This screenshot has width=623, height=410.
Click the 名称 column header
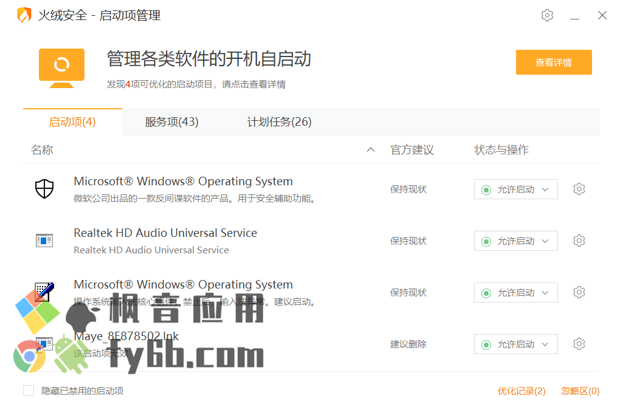pyautogui.click(x=42, y=149)
